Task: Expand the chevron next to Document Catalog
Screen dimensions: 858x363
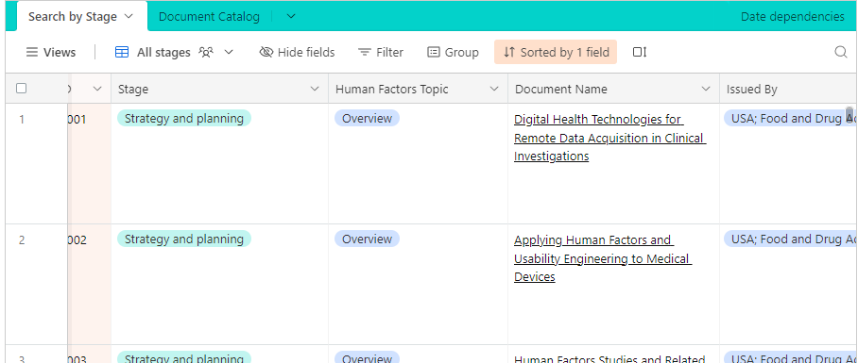Action: pyautogui.click(x=291, y=17)
